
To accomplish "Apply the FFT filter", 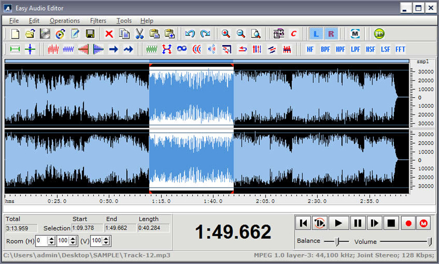I will [x=401, y=49].
